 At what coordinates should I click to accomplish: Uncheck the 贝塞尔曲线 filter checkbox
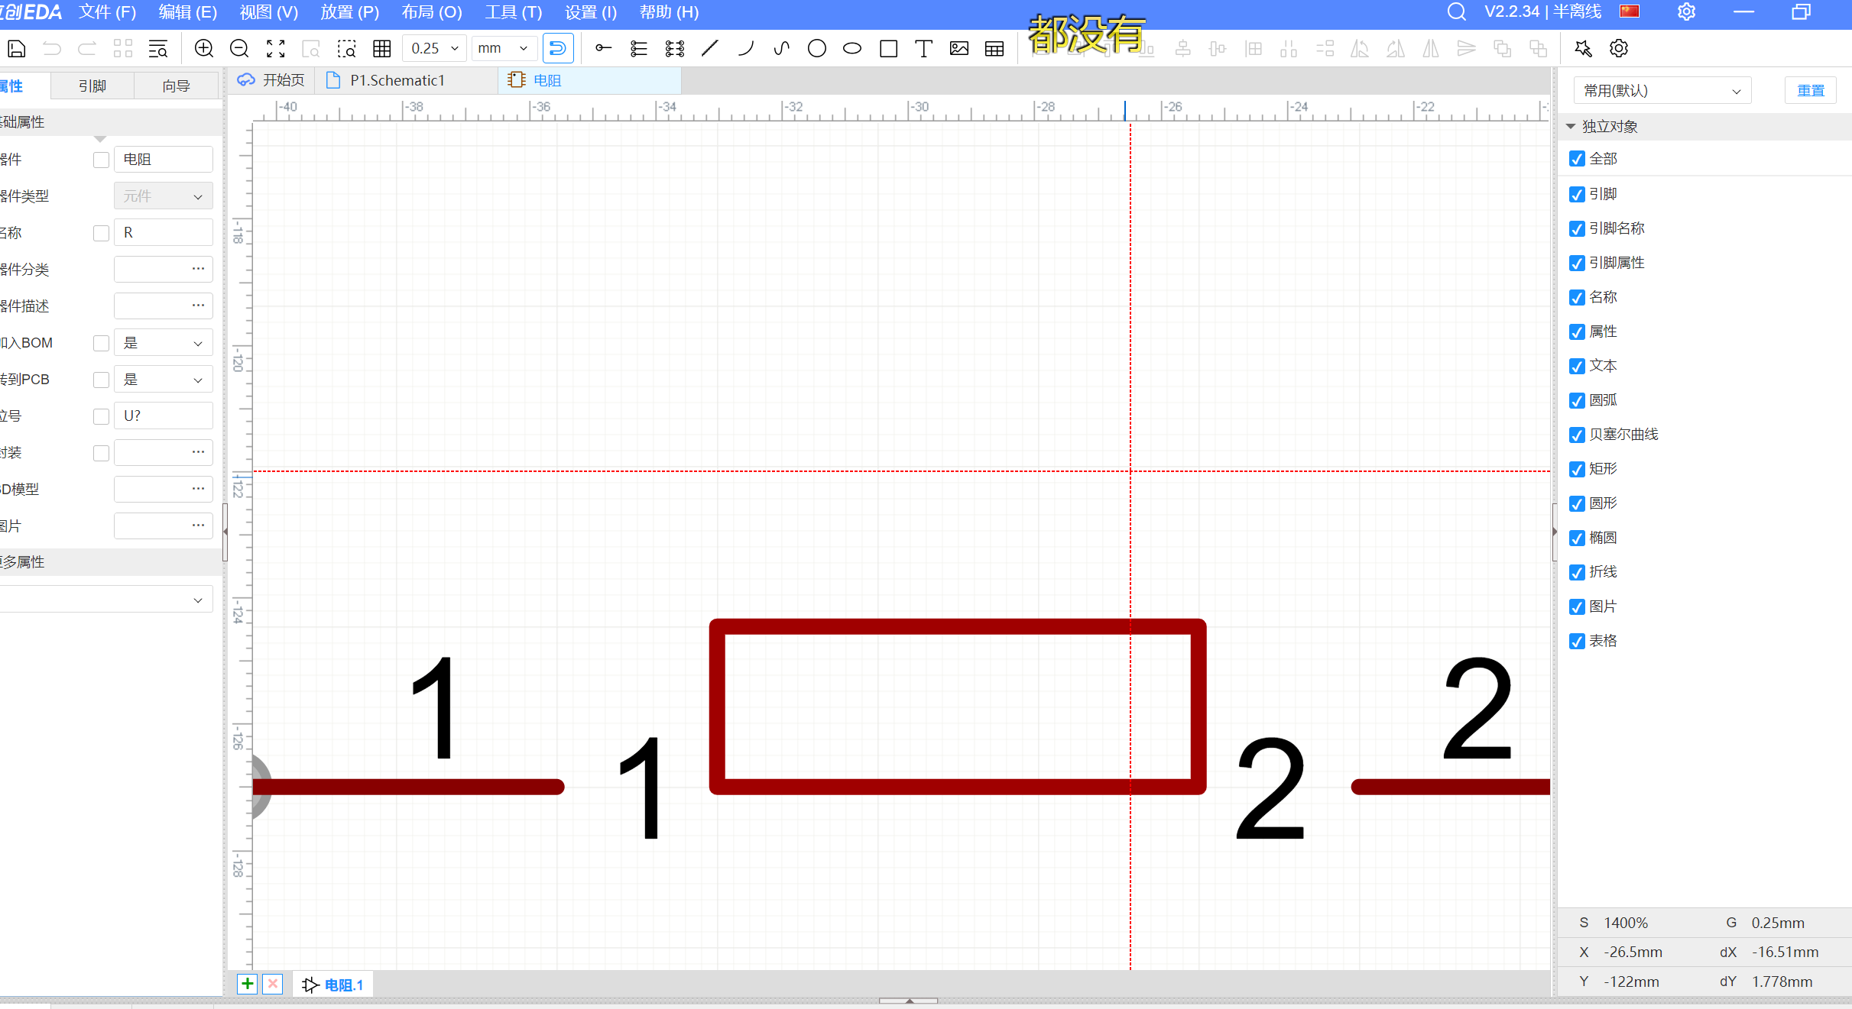(x=1577, y=435)
